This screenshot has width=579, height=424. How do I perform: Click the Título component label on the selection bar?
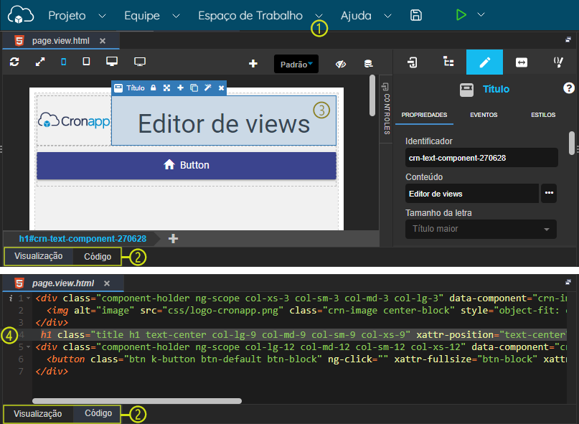coord(136,88)
